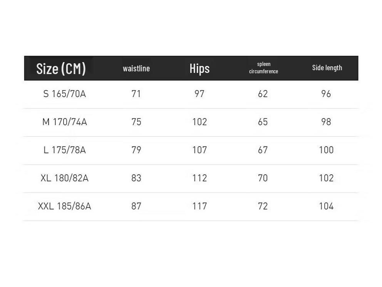Select the L 175/78A size row label
Viewport: 382px width, 287px height.
(64, 150)
